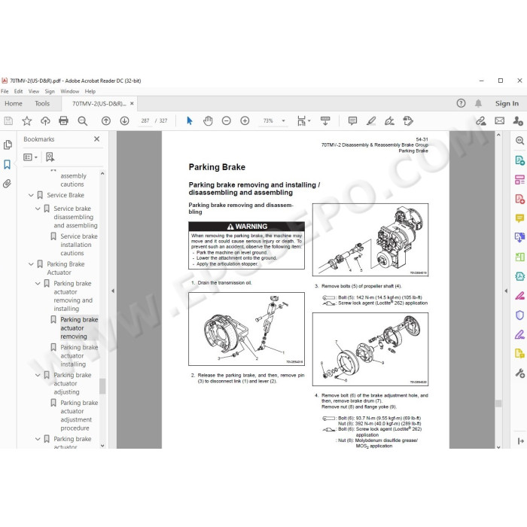Select Parking brake actuator removing bookmark
This screenshot has height=527, width=527.
coord(79,328)
